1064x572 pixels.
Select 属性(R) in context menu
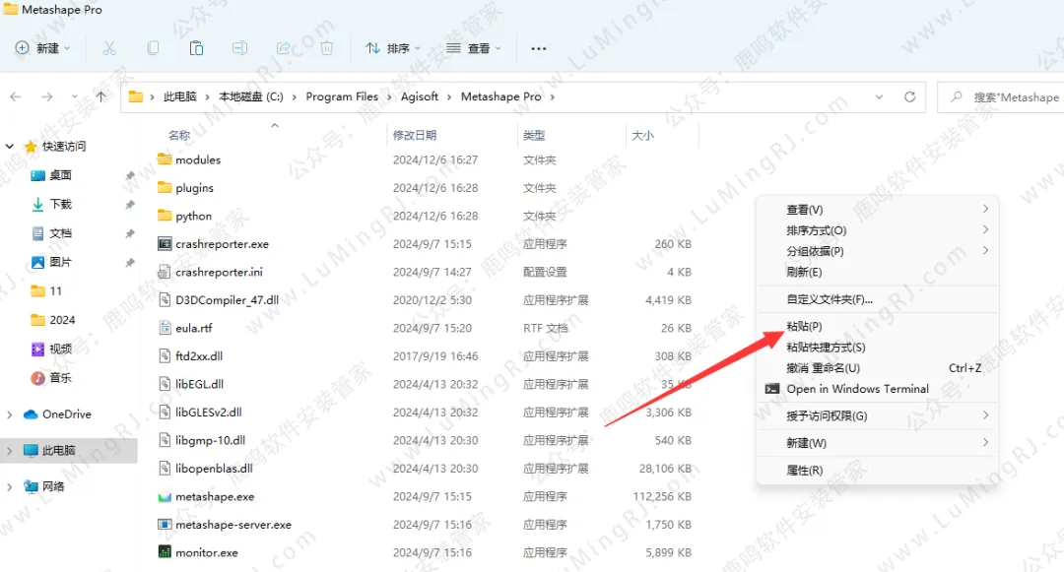(804, 471)
